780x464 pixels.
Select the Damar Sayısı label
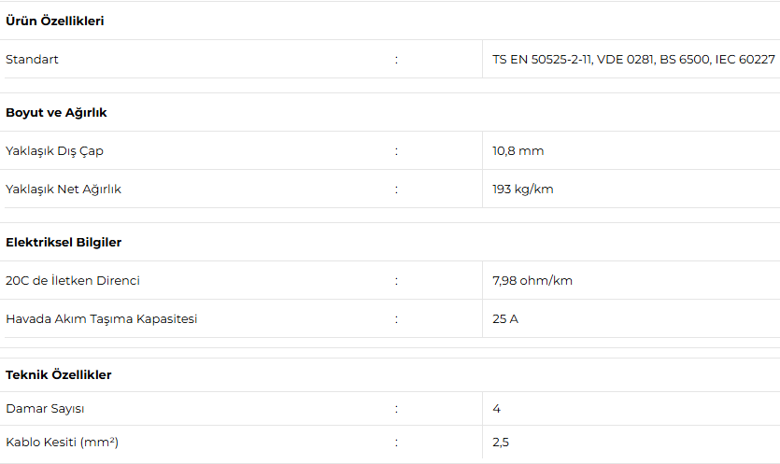pyautogui.click(x=45, y=408)
